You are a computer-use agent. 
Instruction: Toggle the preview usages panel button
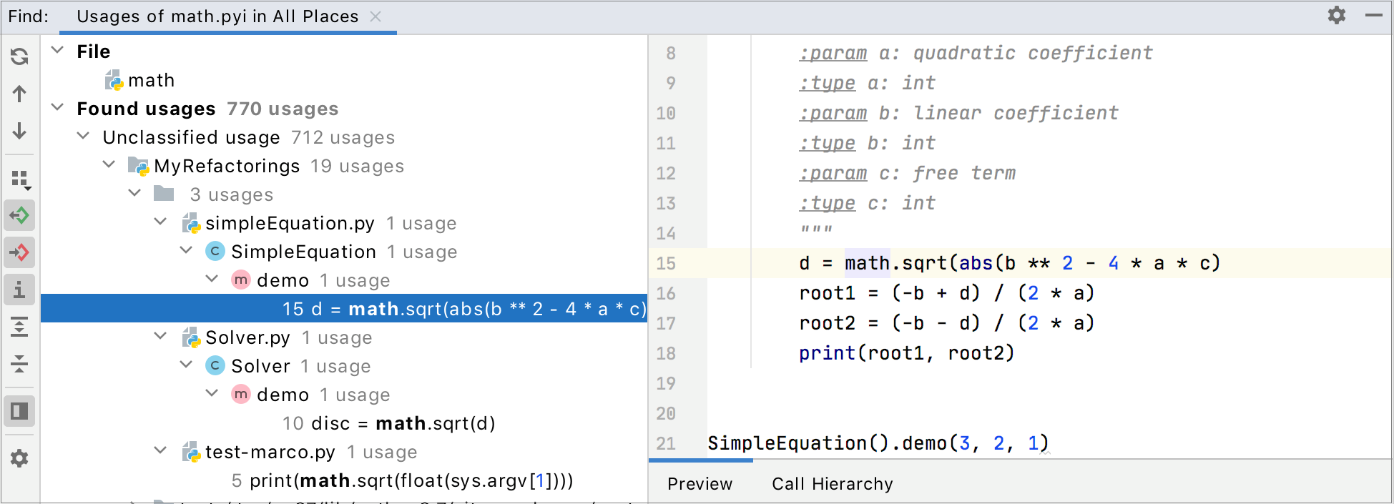coord(19,411)
